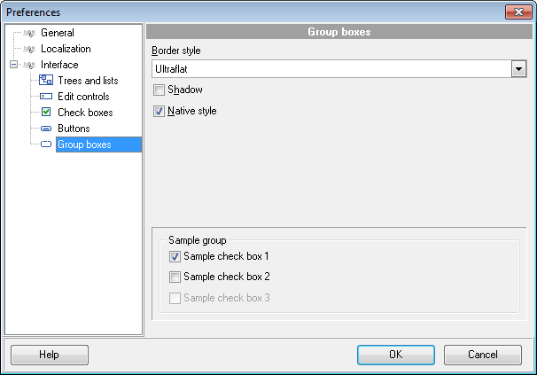The height and width of the screenshot is (375, 537).
Task: Tick Sample check box 2
Action: point(175,277)
